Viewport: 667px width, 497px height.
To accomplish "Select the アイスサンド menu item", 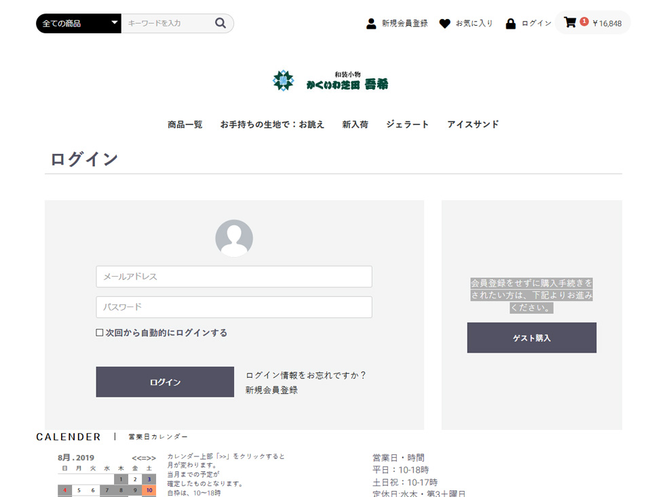I will [x=473, y=124].
